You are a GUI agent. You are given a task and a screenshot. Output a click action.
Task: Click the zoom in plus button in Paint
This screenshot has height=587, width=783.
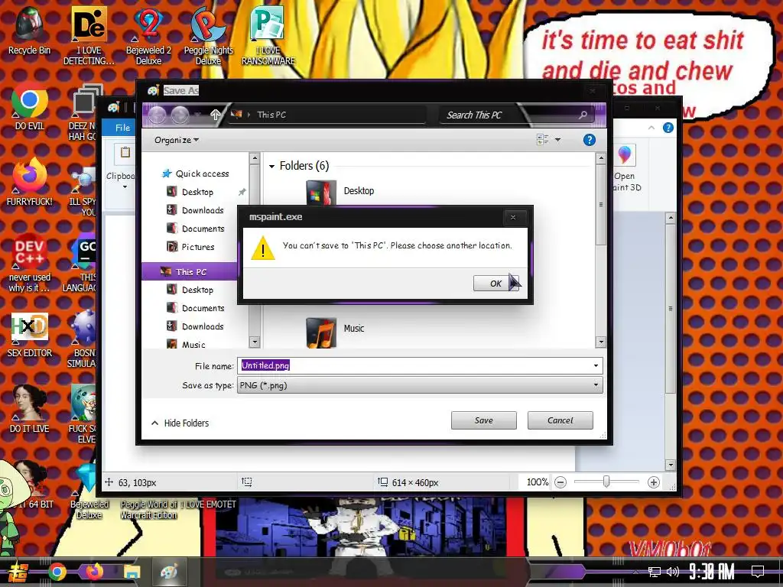pos(653,482)
